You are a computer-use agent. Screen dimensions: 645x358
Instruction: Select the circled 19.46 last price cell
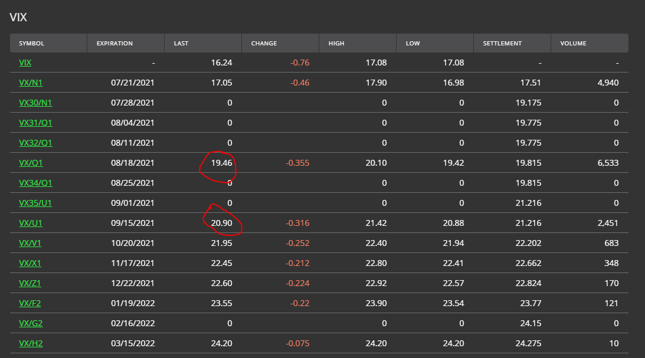(221, 163)
